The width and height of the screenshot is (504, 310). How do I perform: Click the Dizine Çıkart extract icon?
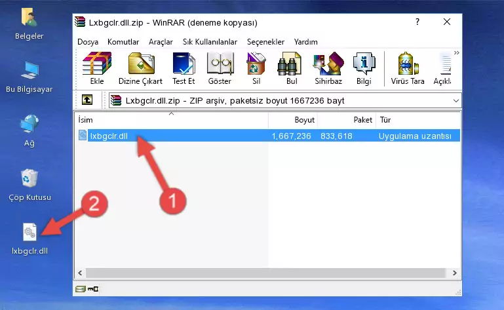coord(140,69)
